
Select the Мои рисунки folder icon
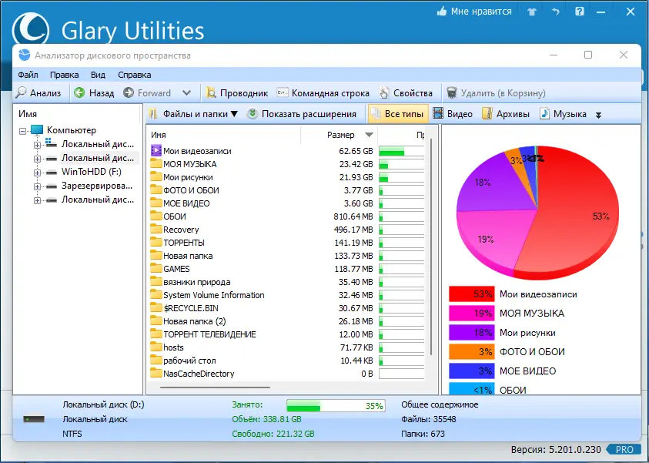[156, 177]
